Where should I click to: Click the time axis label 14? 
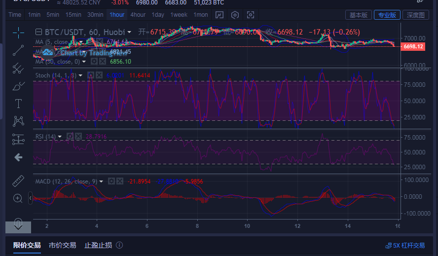(348, 226)
